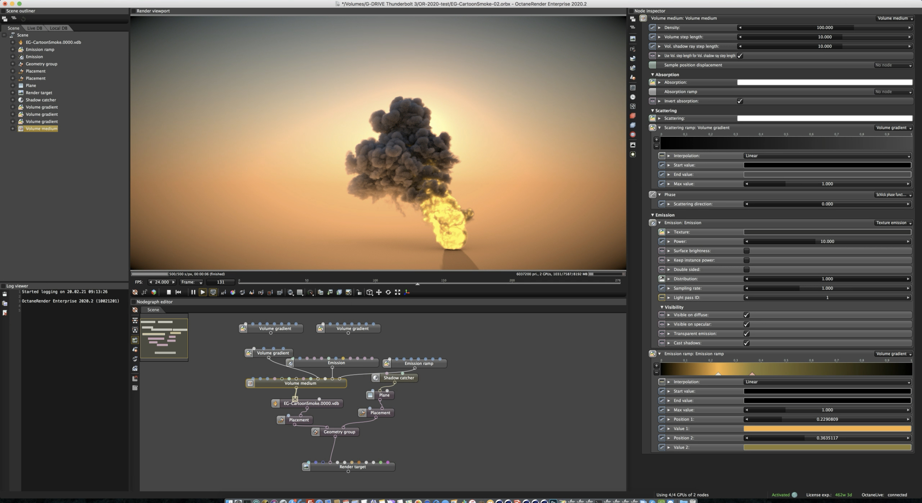
Task: Click the Value 1 orange color swatch
Action: click(827, 428)
